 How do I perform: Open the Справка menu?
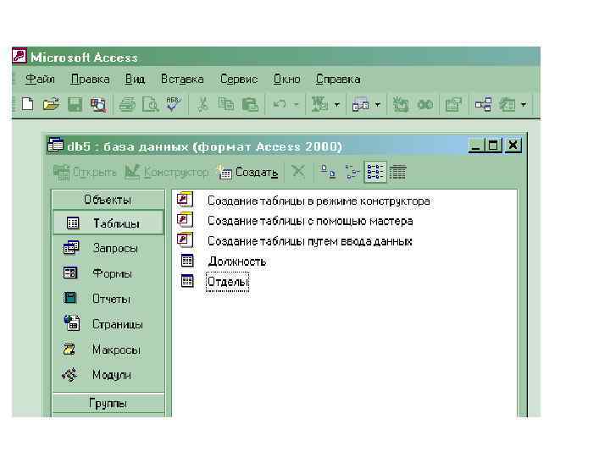click(338, 79)
